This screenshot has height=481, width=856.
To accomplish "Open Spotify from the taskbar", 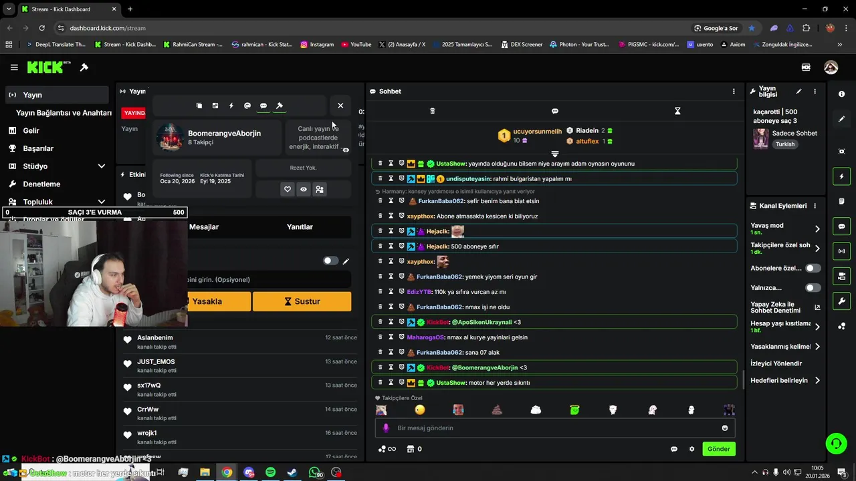I will point(270,472).
